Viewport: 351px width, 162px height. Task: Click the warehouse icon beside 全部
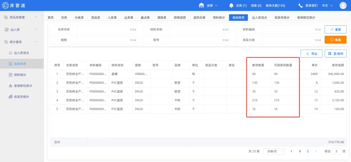[x=201, y=6]
